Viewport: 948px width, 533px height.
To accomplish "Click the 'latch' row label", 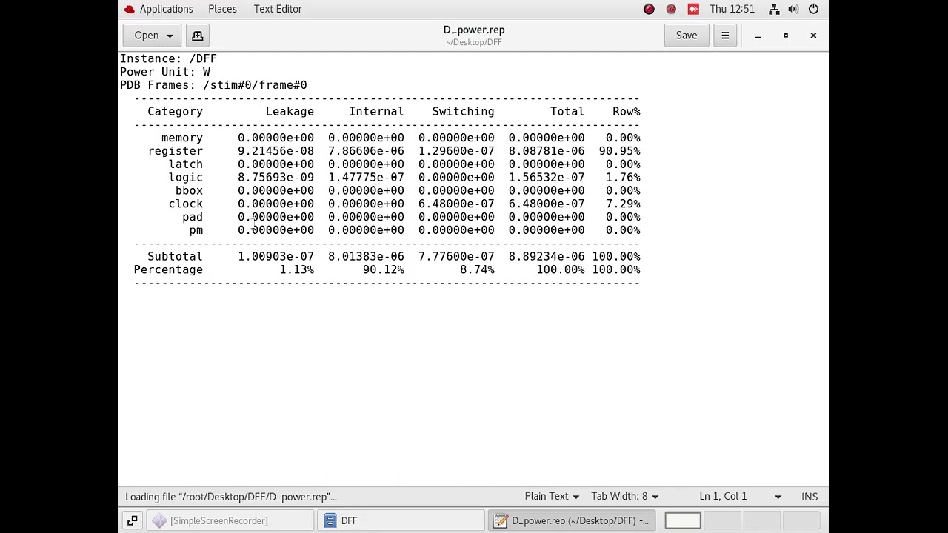I will tap(185, 164).
